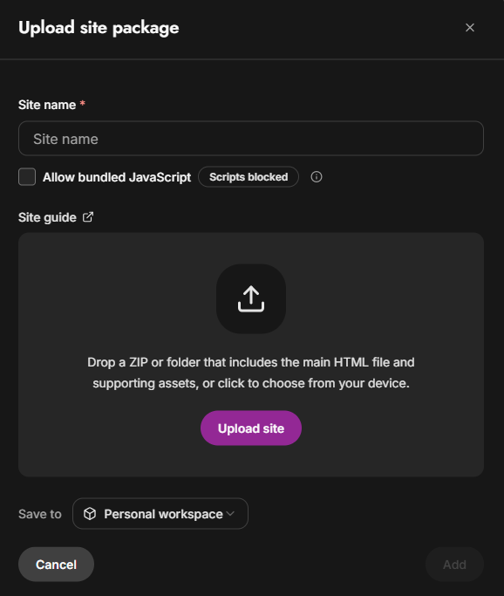Enable the Allow bundled JavaScript checkbox
The height and width of the screenshot is (596, 504).
coord(27,177)
